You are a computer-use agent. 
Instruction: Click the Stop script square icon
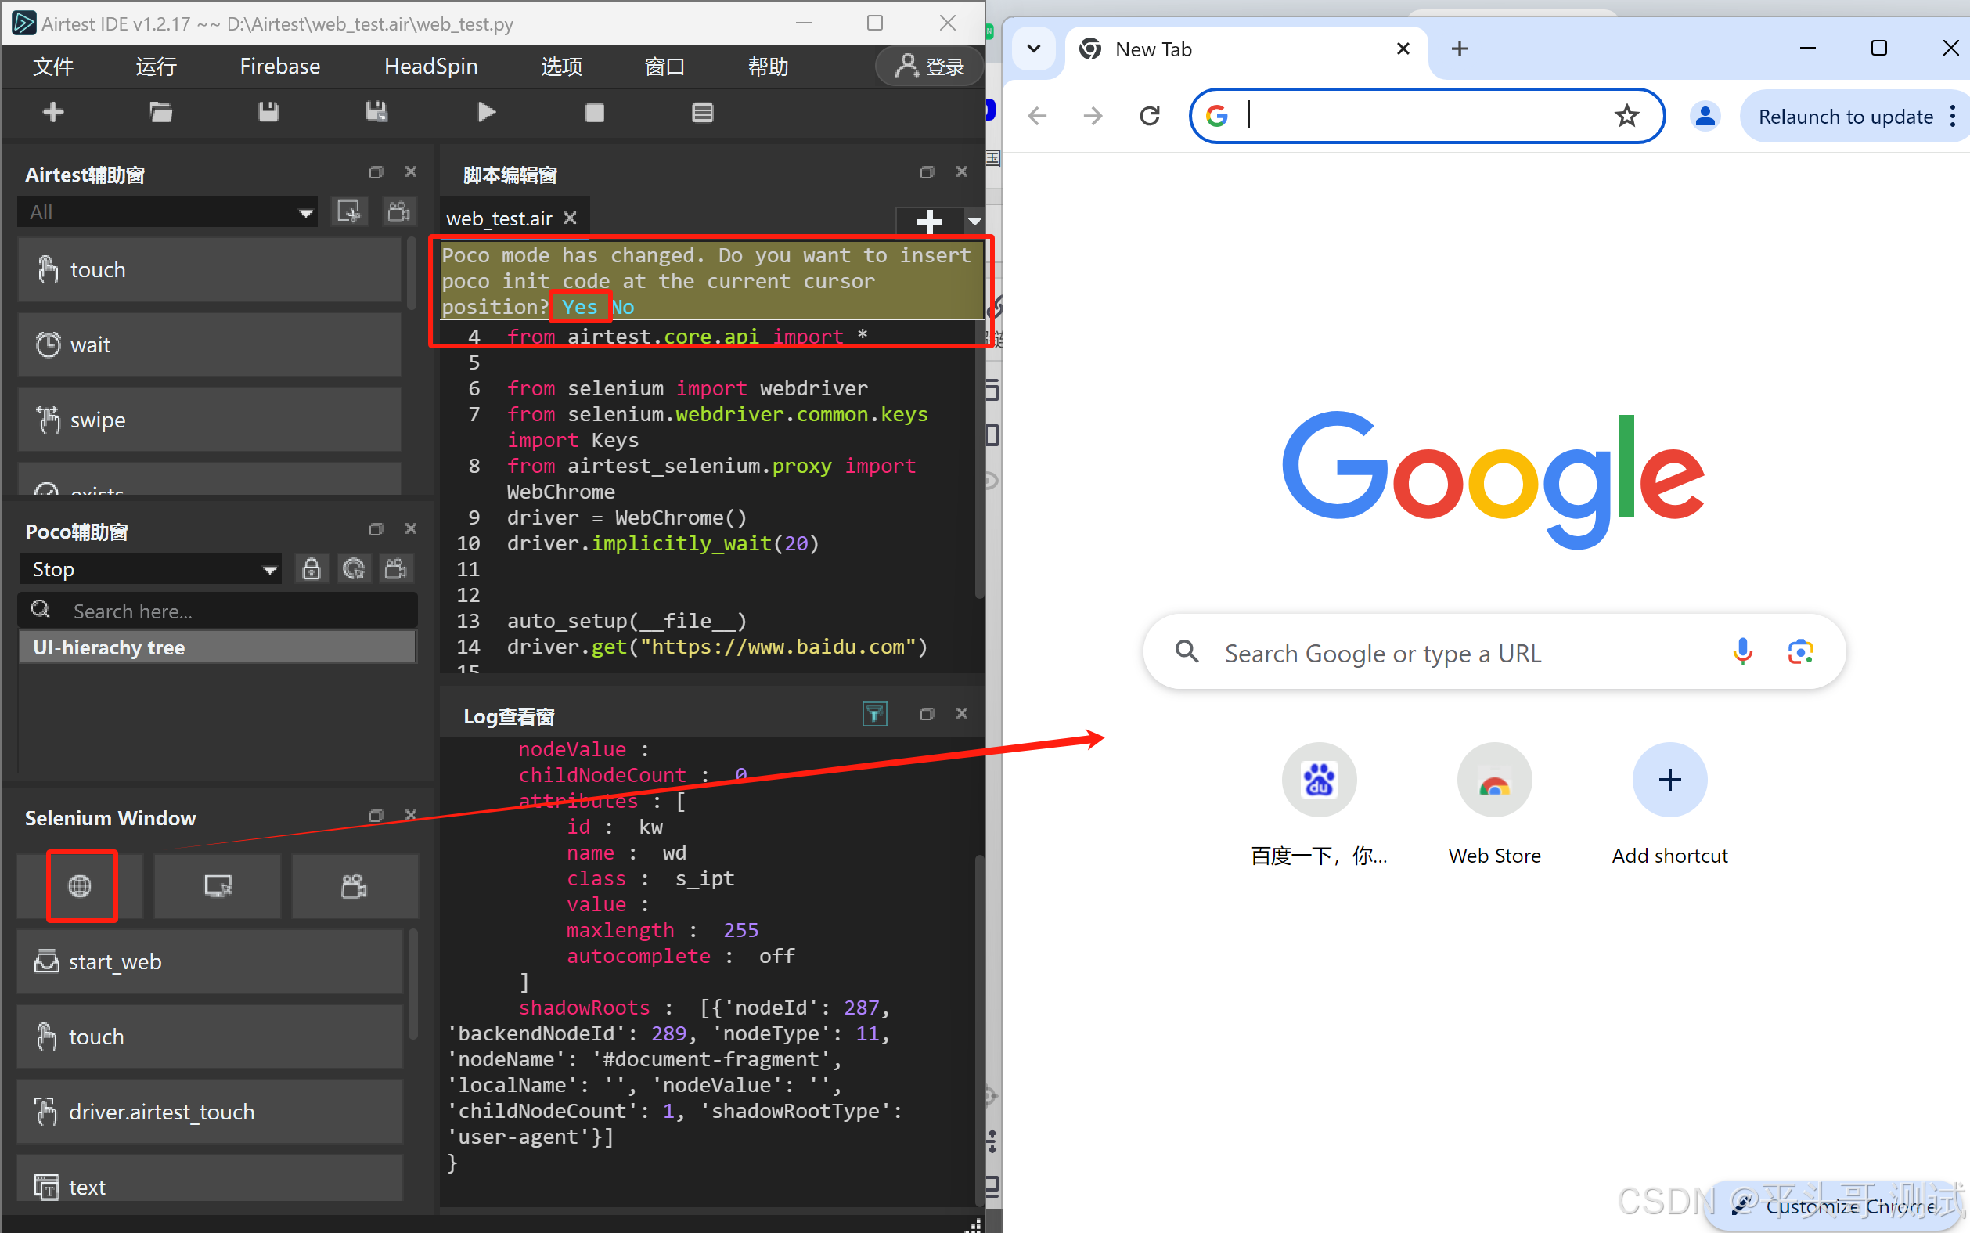594,113
